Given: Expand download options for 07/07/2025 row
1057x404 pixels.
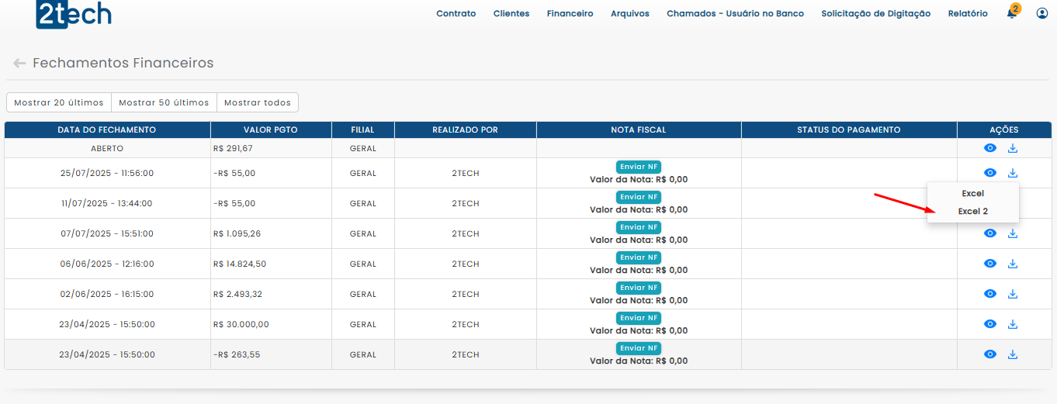Looking at the screenshot, I should coord(1013,233).
